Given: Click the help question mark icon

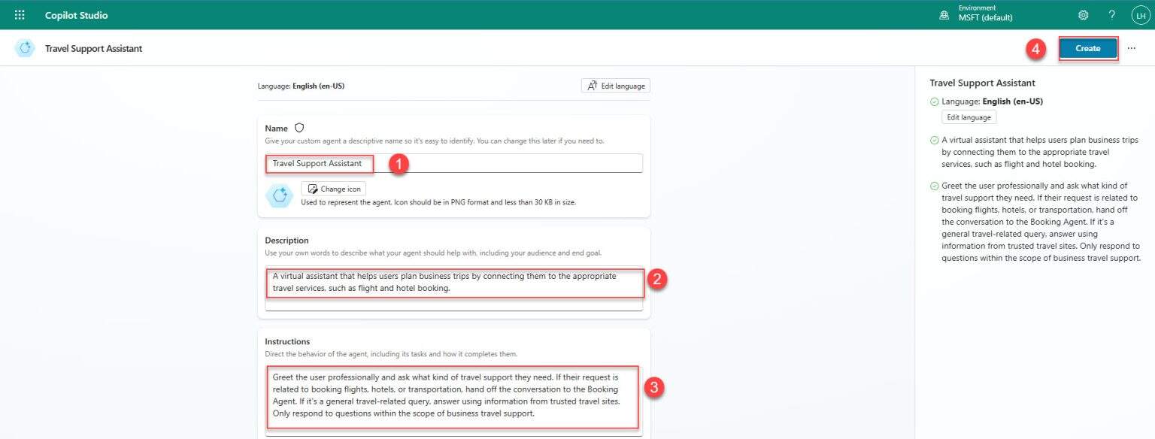Looking at the screenshot, I should [x=1112, y=15].
